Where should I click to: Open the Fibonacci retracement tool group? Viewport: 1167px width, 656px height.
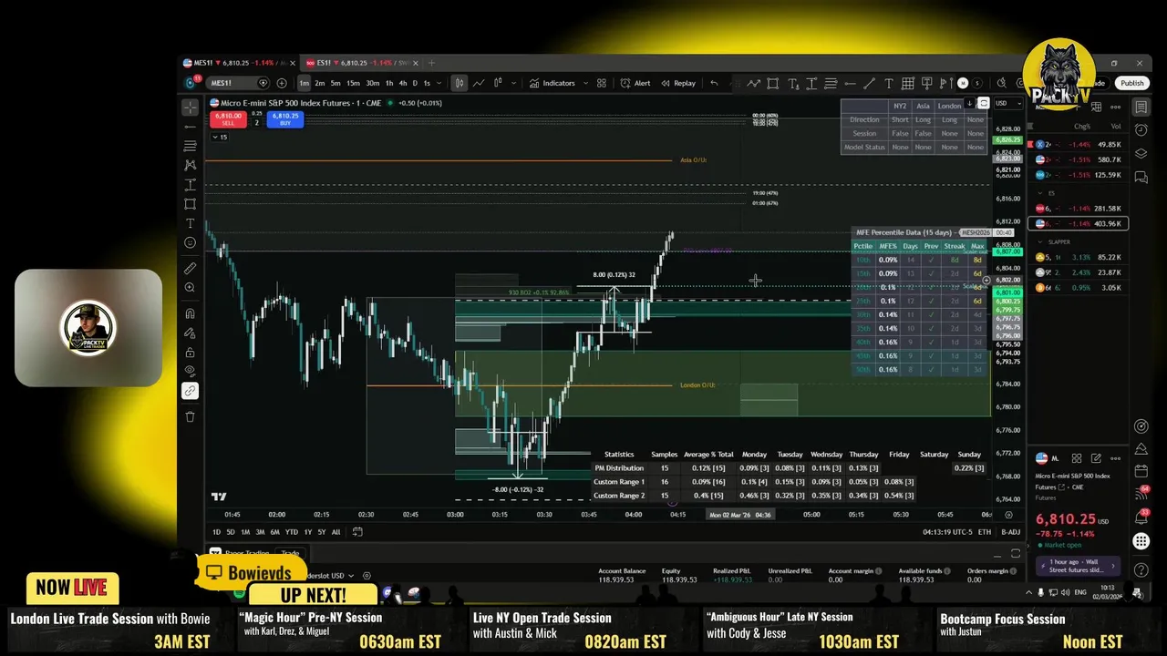point(190,146)
